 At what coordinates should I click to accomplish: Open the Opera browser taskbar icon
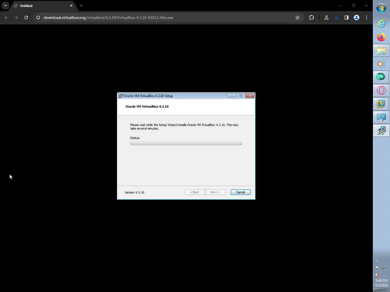381,90
